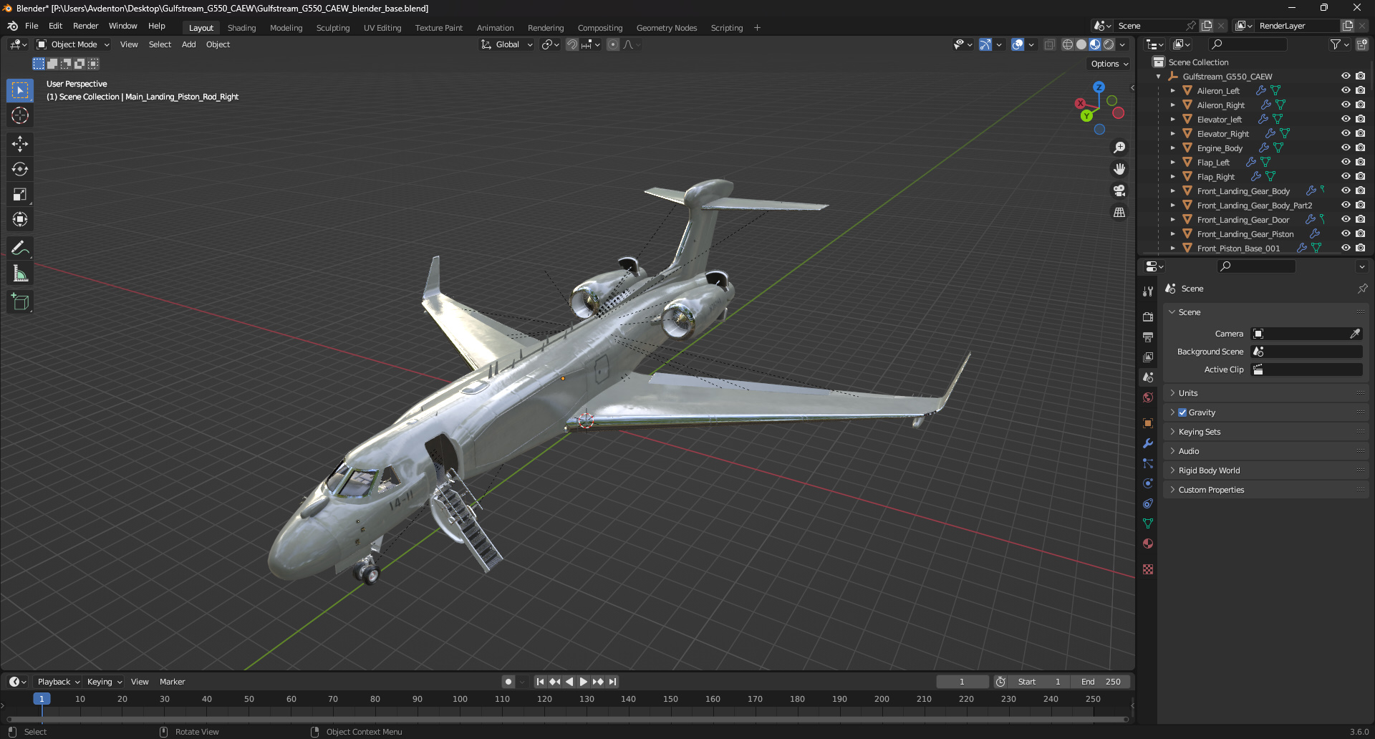Toggle X-ray mode
1375x739 pixels.
[x=1049, y=44]
